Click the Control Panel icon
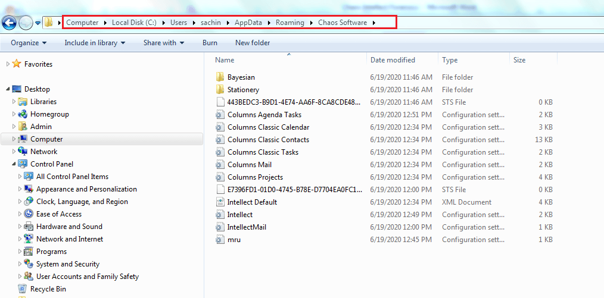This screenshot has width=604, height=298. pos(23,164)
